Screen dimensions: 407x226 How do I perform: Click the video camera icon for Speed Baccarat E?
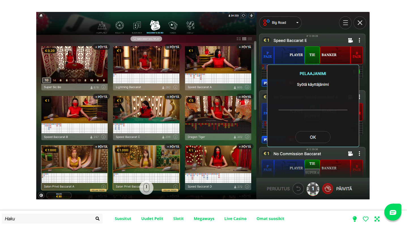point(350,40)
